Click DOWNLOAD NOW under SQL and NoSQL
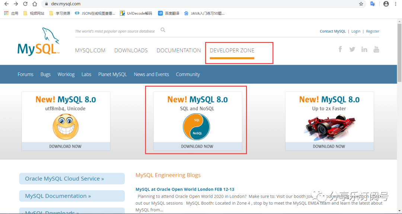The height and width of the screenshot is (214, 402). (197, 146)
